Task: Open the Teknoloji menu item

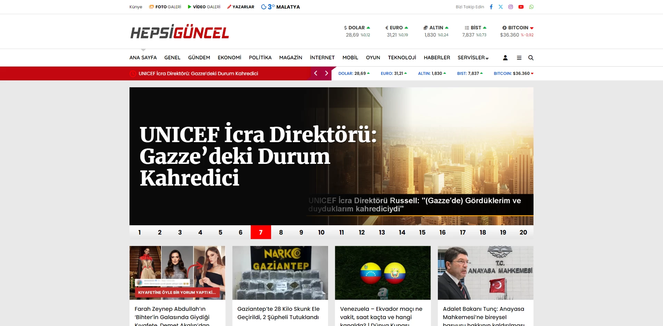Action: click(x=402, y=58)
